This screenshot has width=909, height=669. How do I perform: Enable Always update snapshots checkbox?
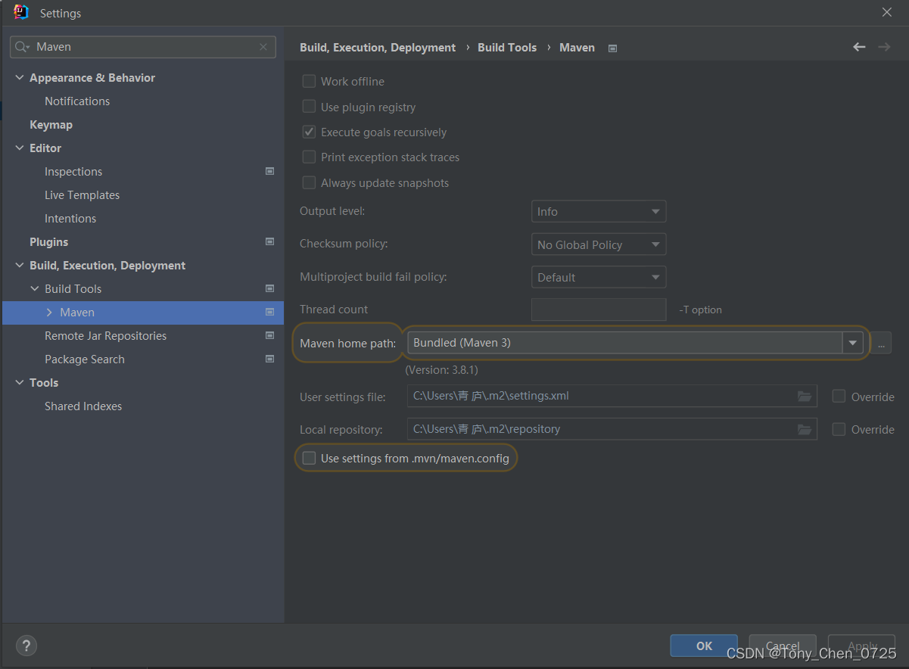click(x=309, y=182)
